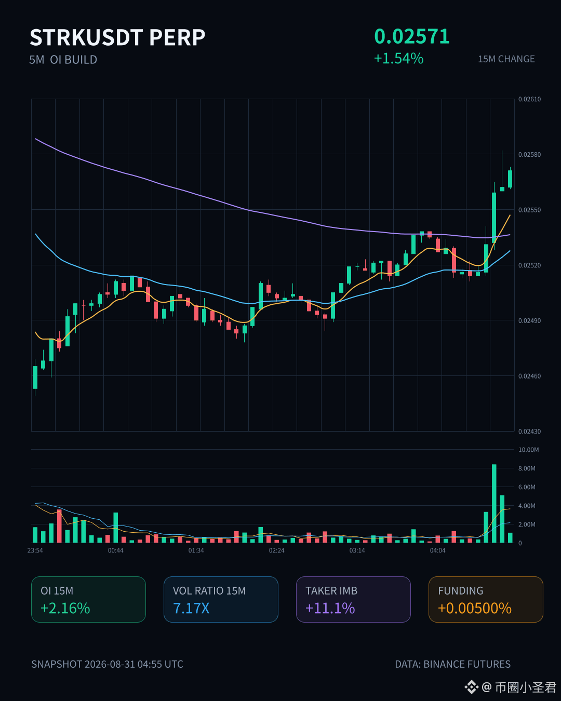Click the 0.02580 price axis label
The image size is (561, 701).
point(529,155)
